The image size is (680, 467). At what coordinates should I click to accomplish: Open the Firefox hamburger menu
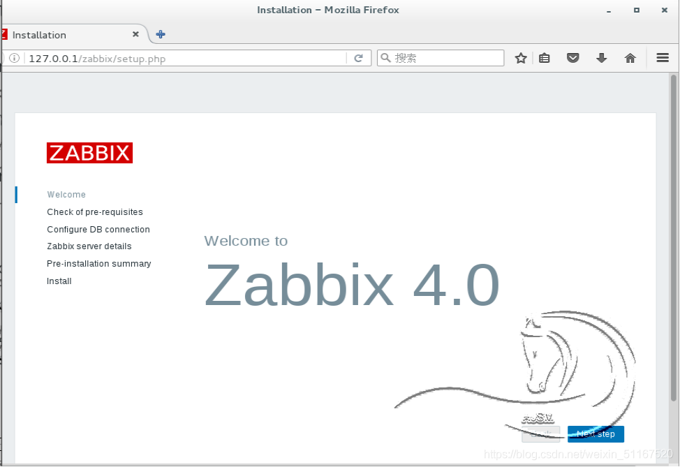[663, 57]
